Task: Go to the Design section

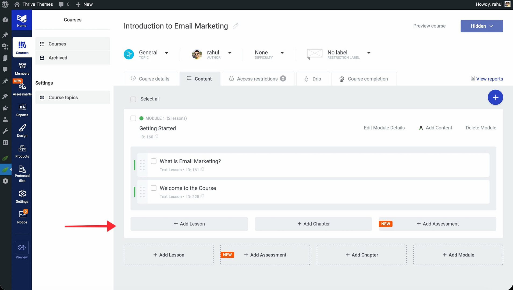Action: pos(22,130)
